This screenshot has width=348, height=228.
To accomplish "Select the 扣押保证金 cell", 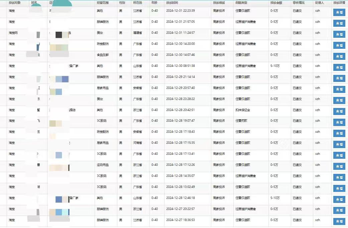I will click(243, 110).
